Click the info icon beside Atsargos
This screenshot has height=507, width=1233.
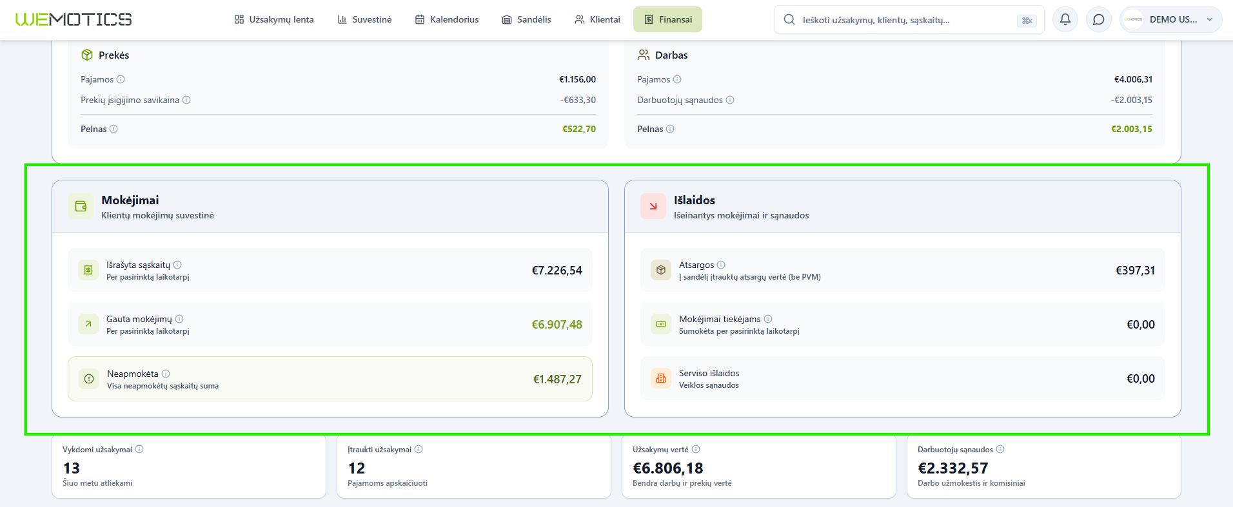[x=721, y=265]
